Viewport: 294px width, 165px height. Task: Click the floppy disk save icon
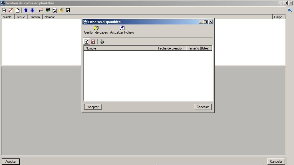coord(68,10)
